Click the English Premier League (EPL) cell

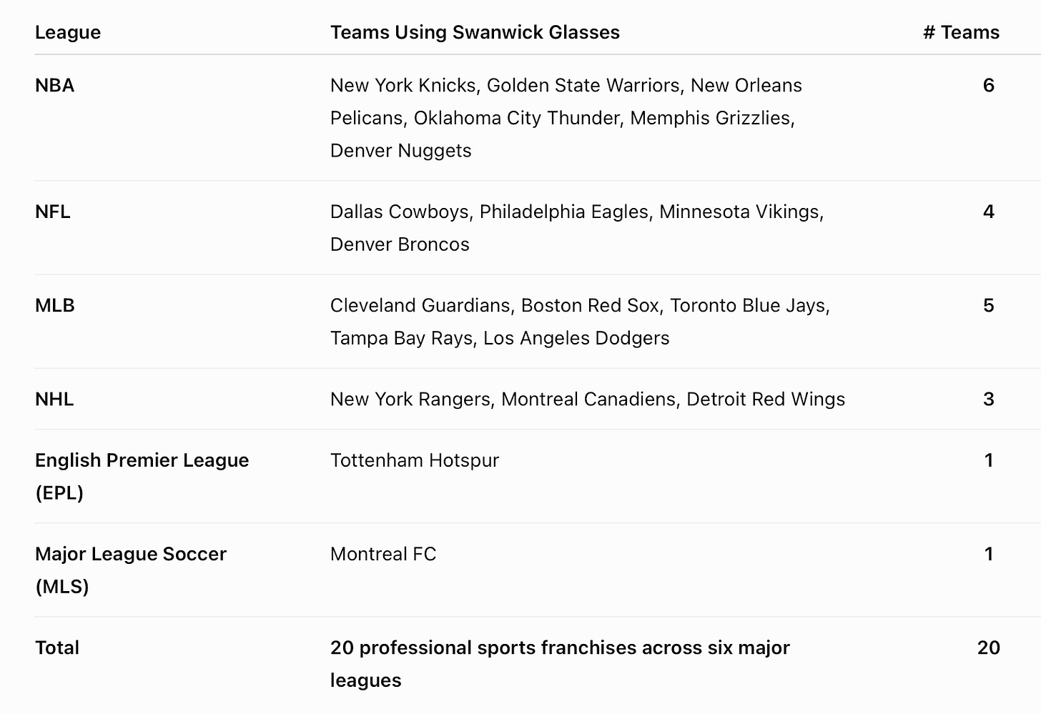click(142, 476)
